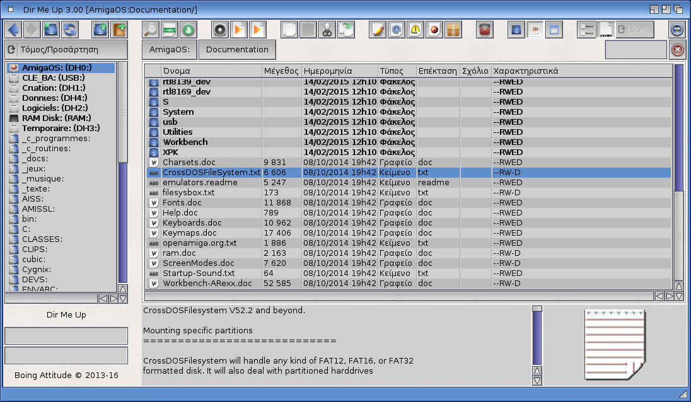Click the file list vertical scrollbar

(678, 176)
